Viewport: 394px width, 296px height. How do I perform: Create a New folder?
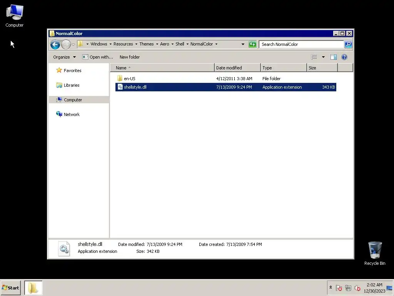(x=130, y=57)
